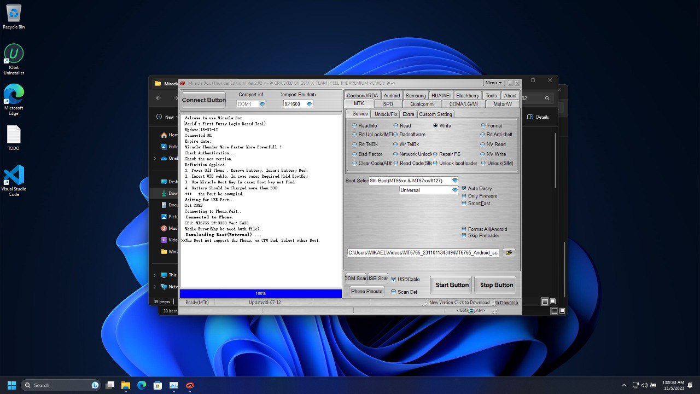
Task: Open Microsoft Store from the taskbar
Action: pos(157,385)
